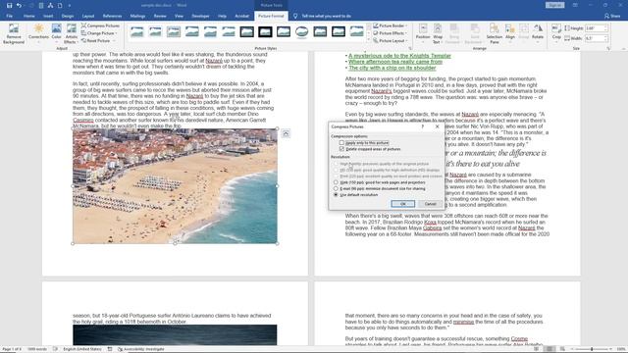Viewport: 628px width, 353px height.
Task: Close the Compress Pictures dialog
Action: 437,126
